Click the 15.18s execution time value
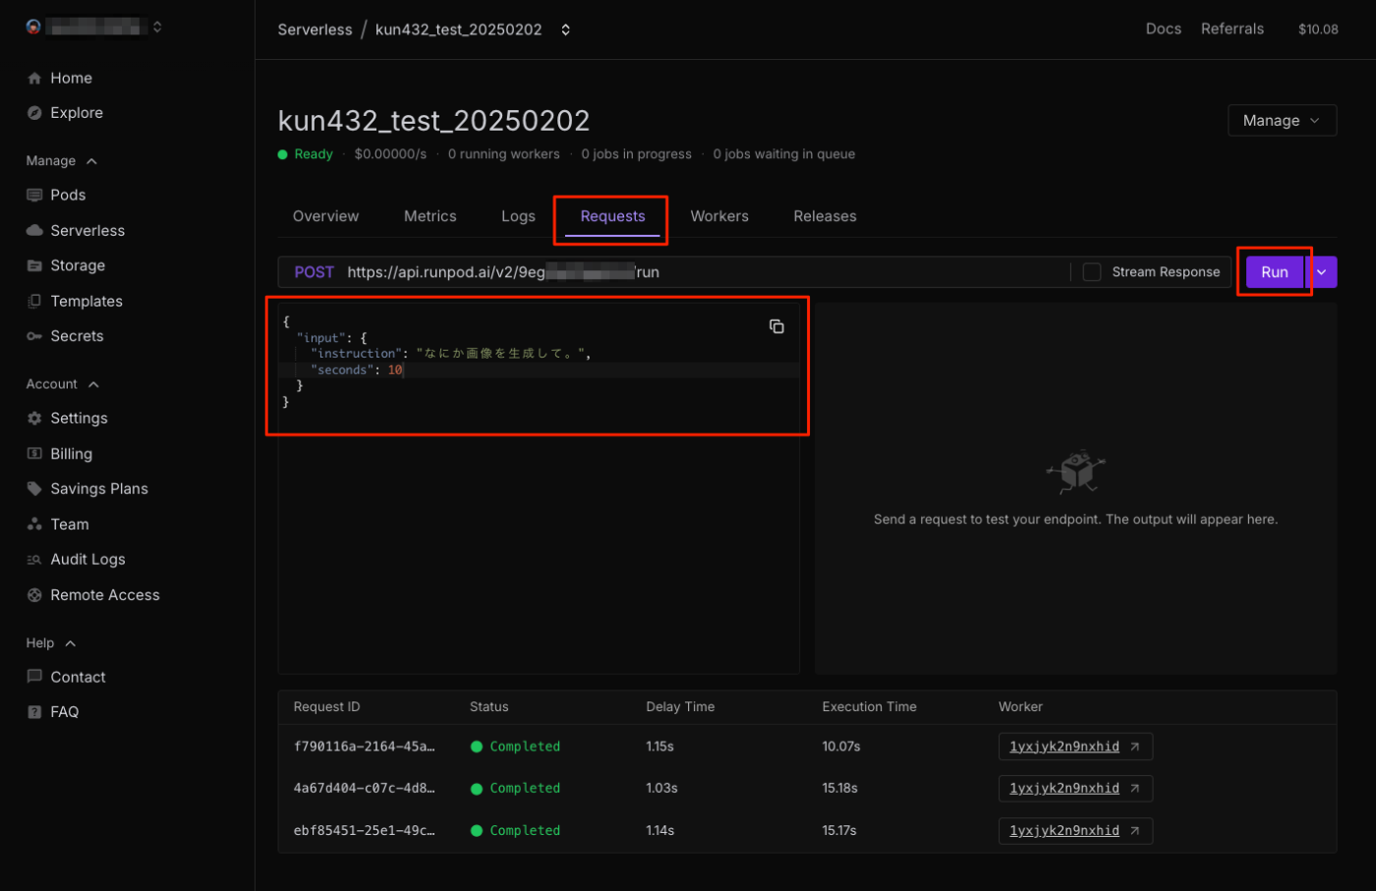The height and width of the screenshot is (891, 1376). click(840, 789)
